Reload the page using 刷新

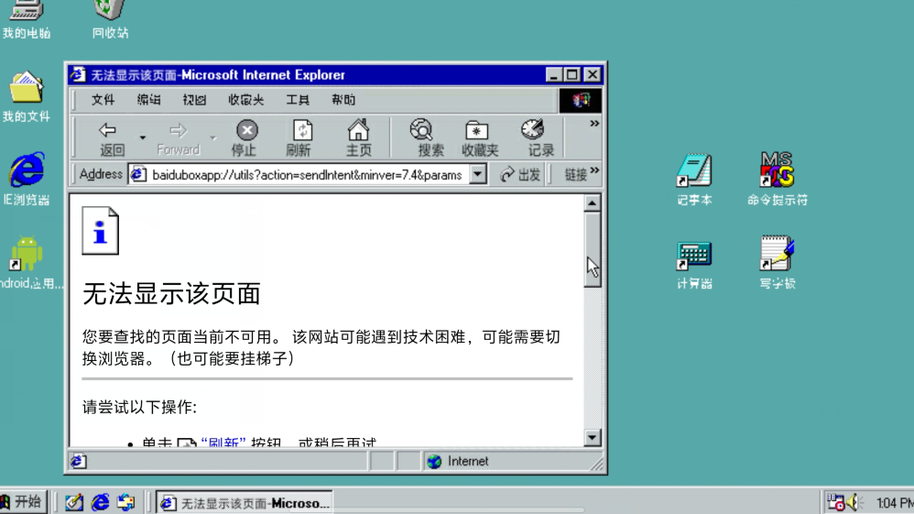pos(299,137)
